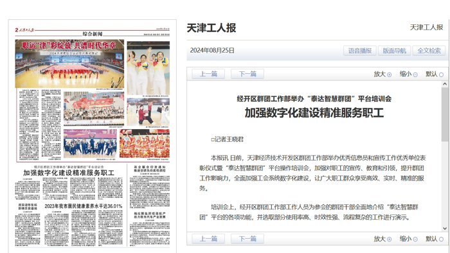Open the 2023年我市居民健康素养水平 article on page

click(83, 206)
